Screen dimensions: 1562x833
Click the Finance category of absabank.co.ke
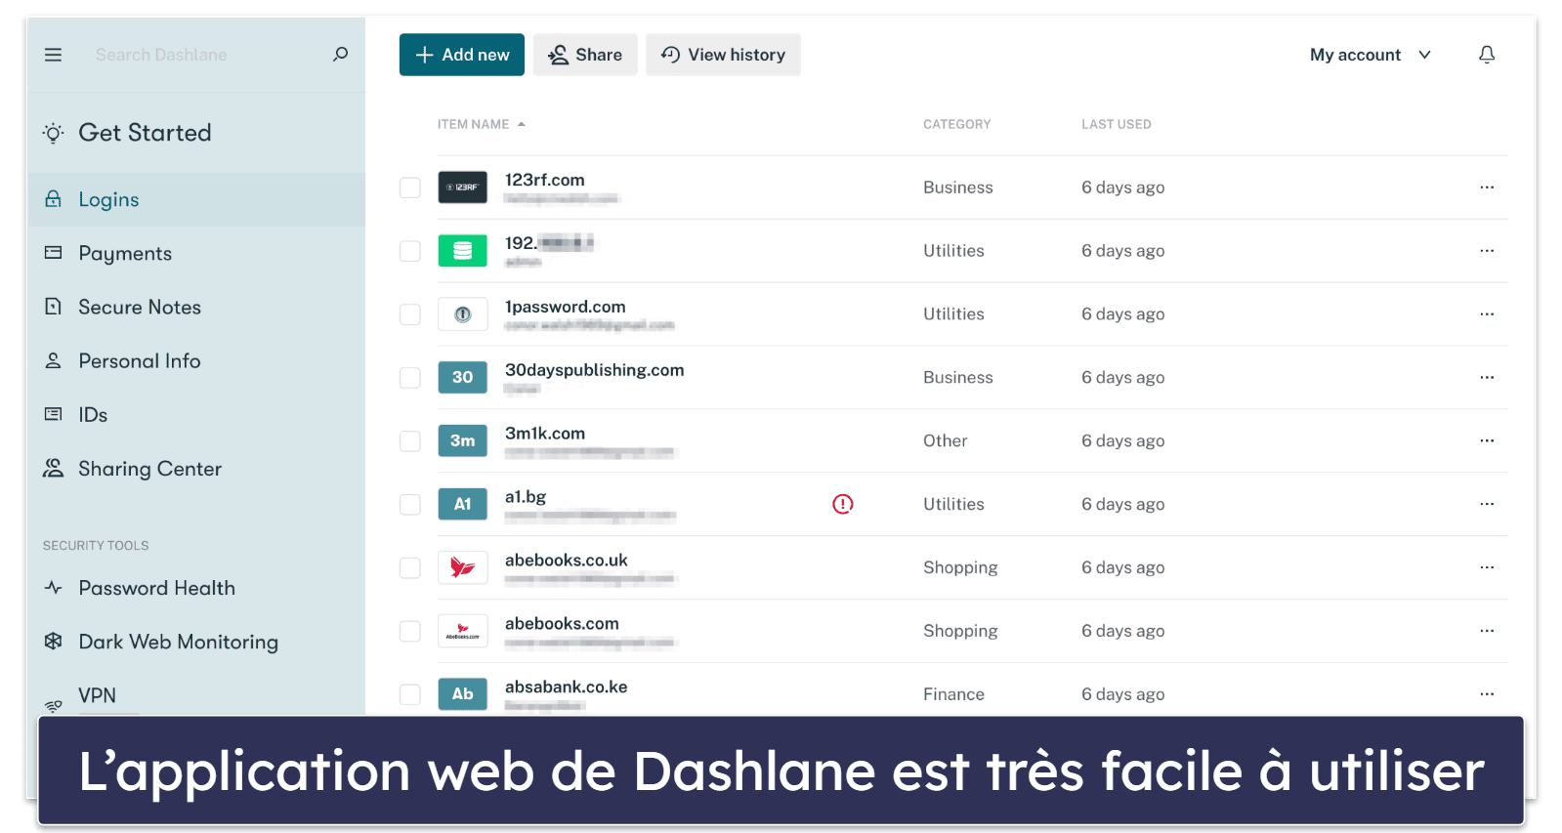(x=953, y=694)
